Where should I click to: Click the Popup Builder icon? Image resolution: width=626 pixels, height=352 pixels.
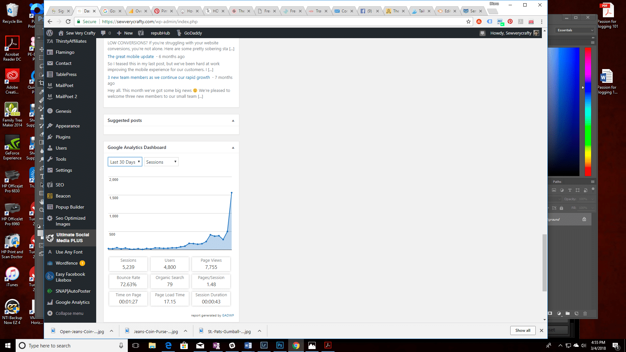tap(50, 207)
